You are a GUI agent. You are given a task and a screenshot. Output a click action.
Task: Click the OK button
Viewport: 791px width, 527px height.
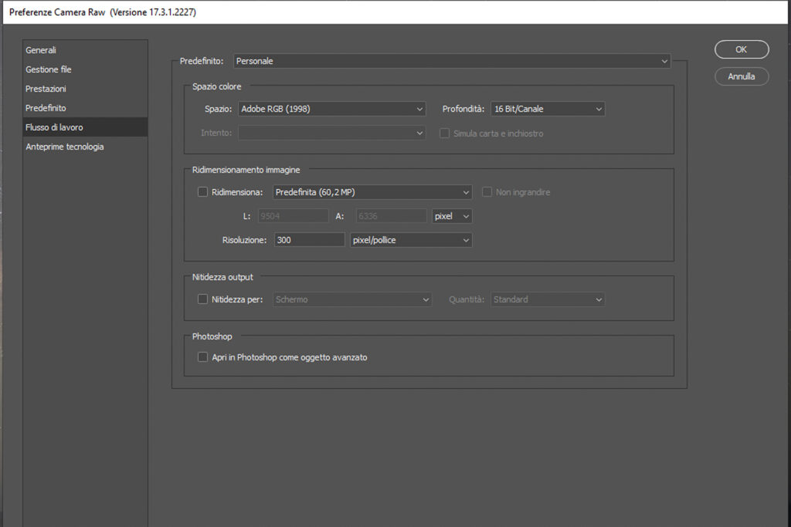tap(741, 49)
